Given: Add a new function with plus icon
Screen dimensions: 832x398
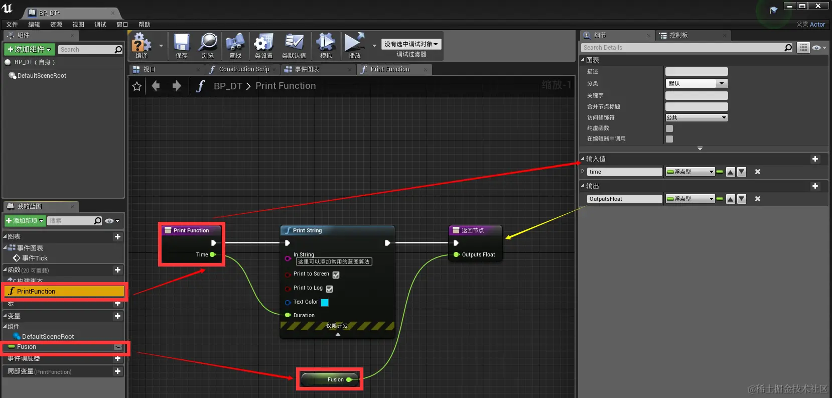Looking at the screenshot, I should coord(117,270).
